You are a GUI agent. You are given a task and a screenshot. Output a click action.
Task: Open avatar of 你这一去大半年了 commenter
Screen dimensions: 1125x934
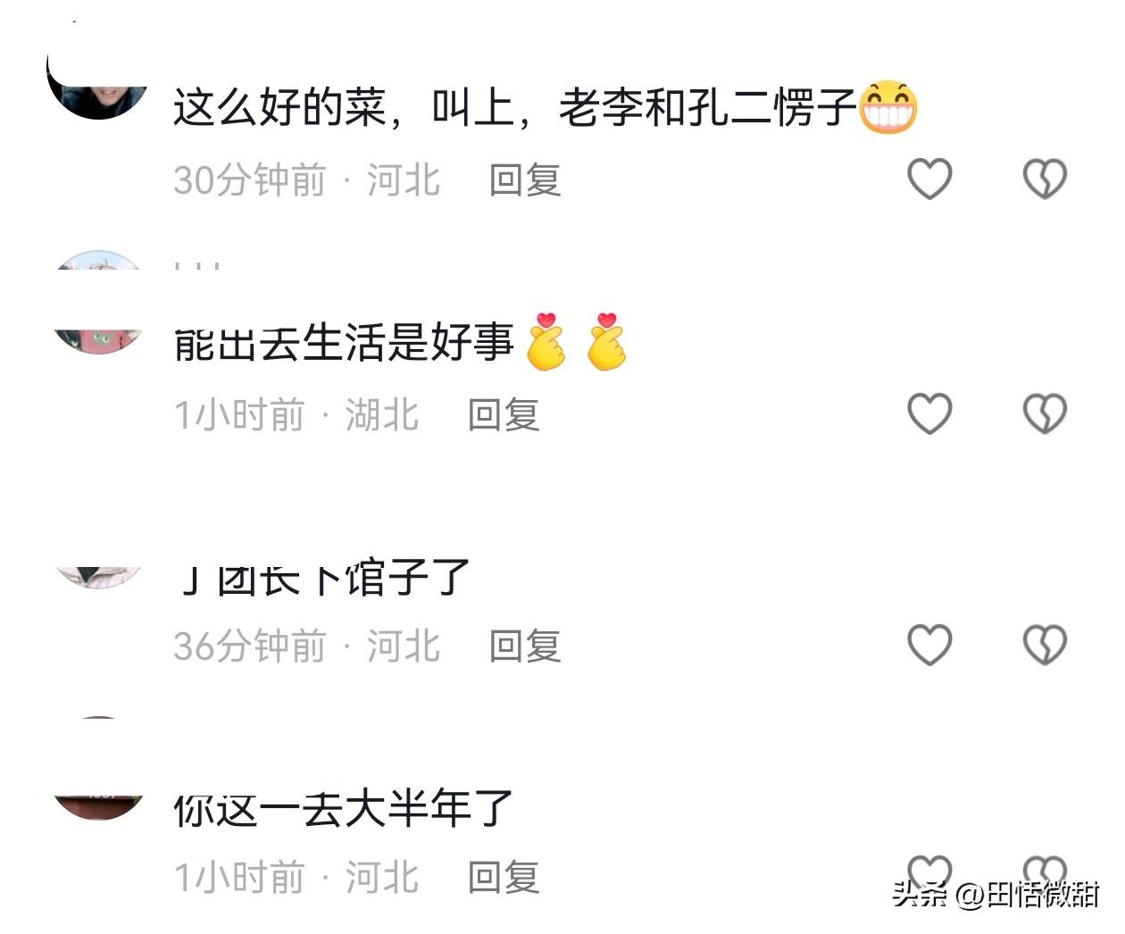[98, 807]
